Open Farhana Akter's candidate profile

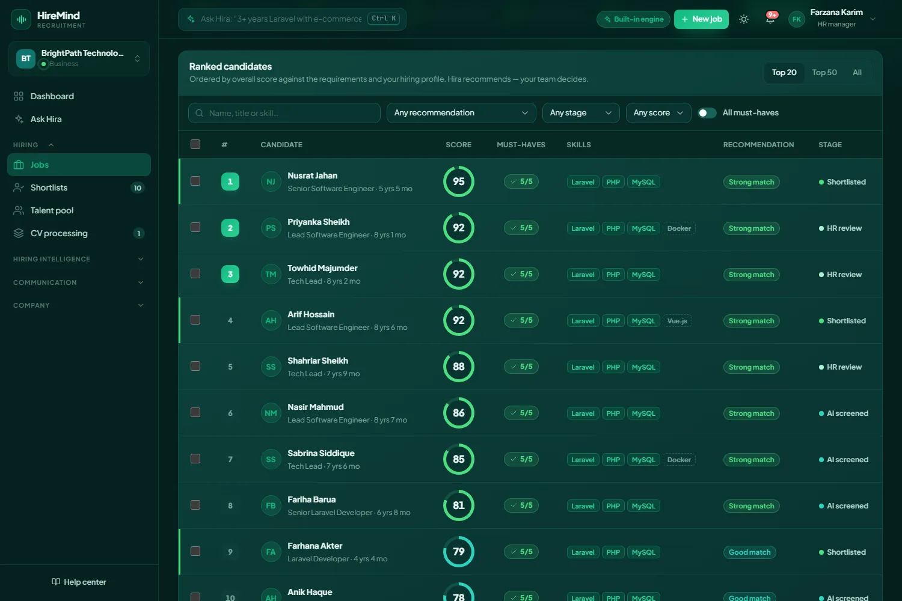pos(314,546)
